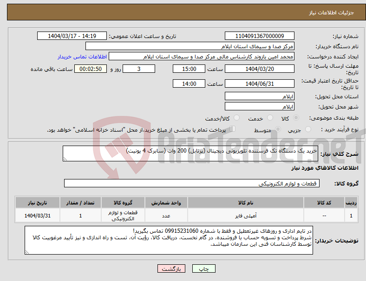
Task: Toggle the اسناد خزانه اسلامی payment checkbox
Action: point(233,129)
